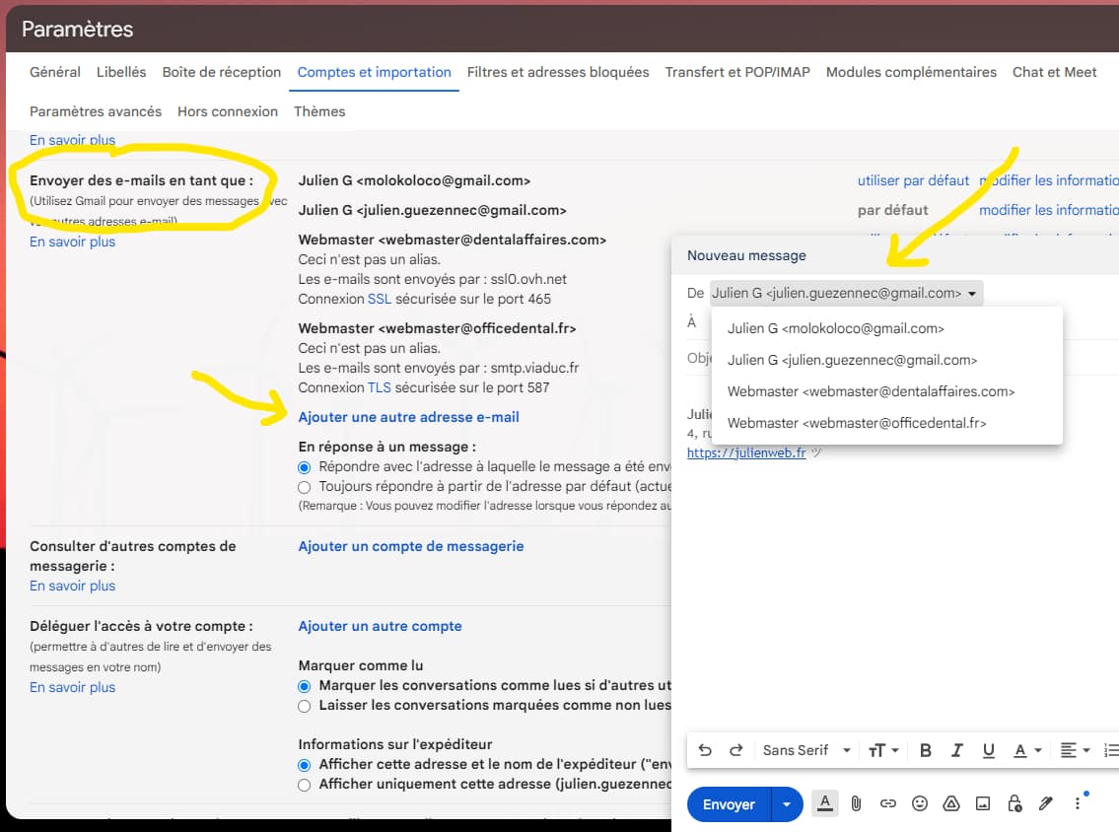Click 'Ajouter une autre adresse e-mail' link

coord(408,417)
